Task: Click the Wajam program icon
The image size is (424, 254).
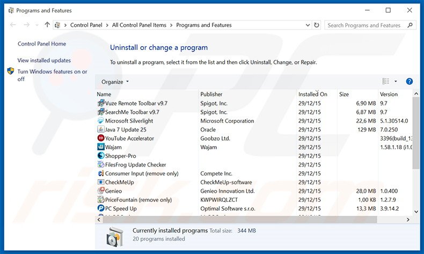Action: 101,147
